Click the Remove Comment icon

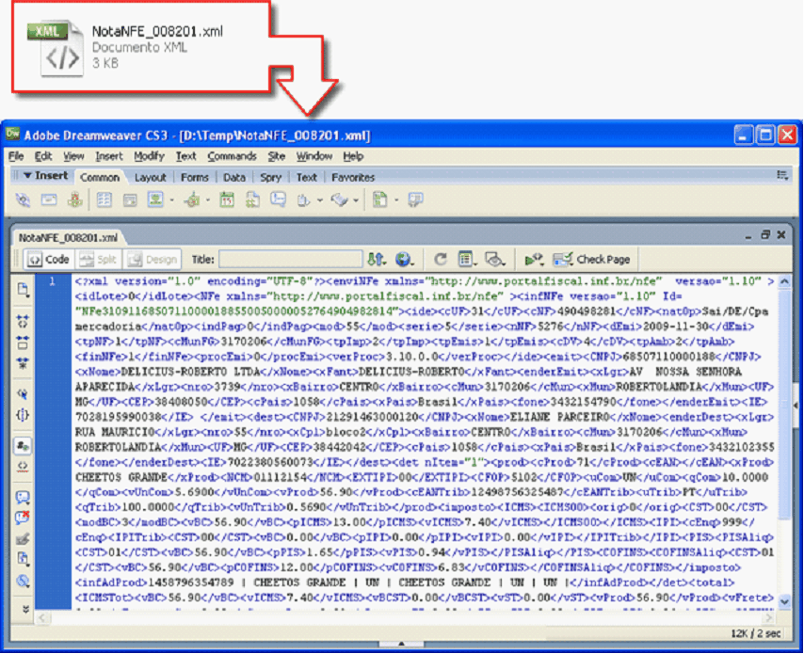23,518
